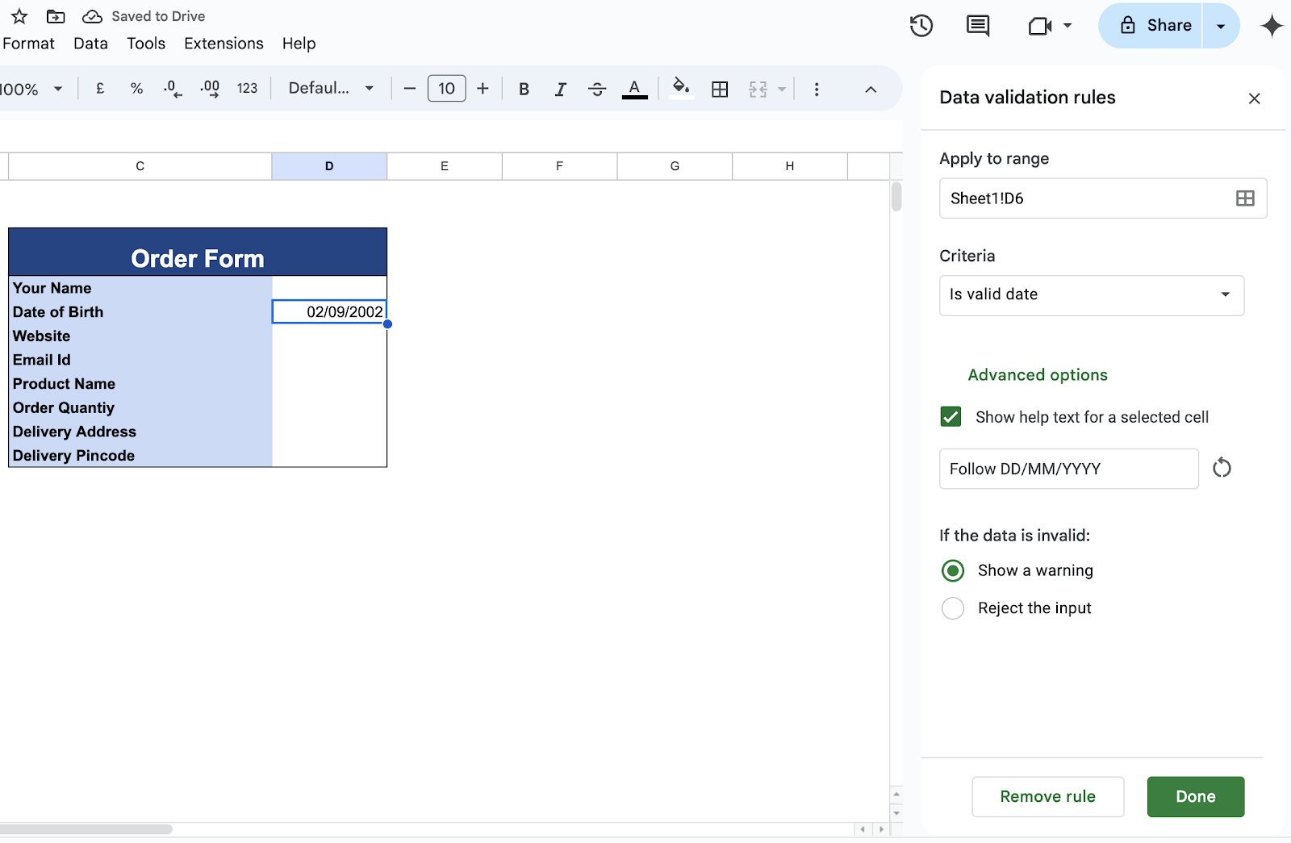The image size is (1291, 843).
Task: Reset help text with refresh icon
Action: pos(1222,468)
